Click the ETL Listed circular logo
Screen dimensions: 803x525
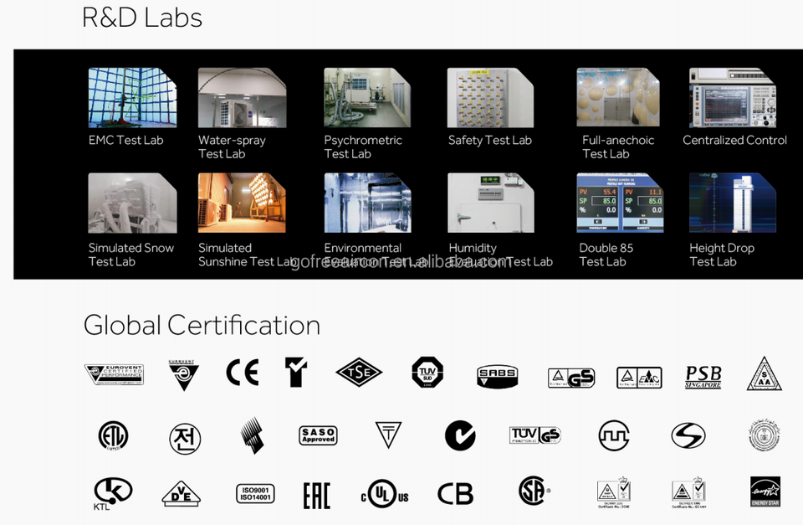(113, 436)
